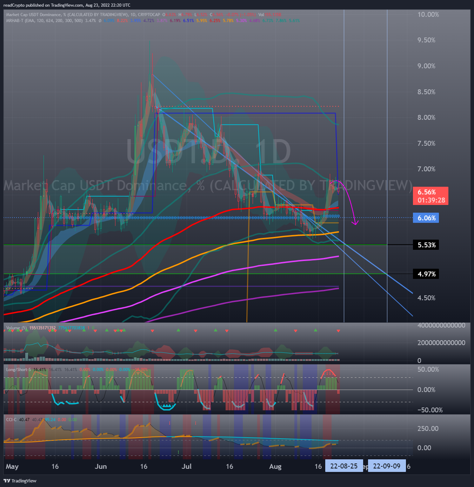Click the 8.50% price axis label
Viewport: 474px width, 487px height.
(426, 92)
